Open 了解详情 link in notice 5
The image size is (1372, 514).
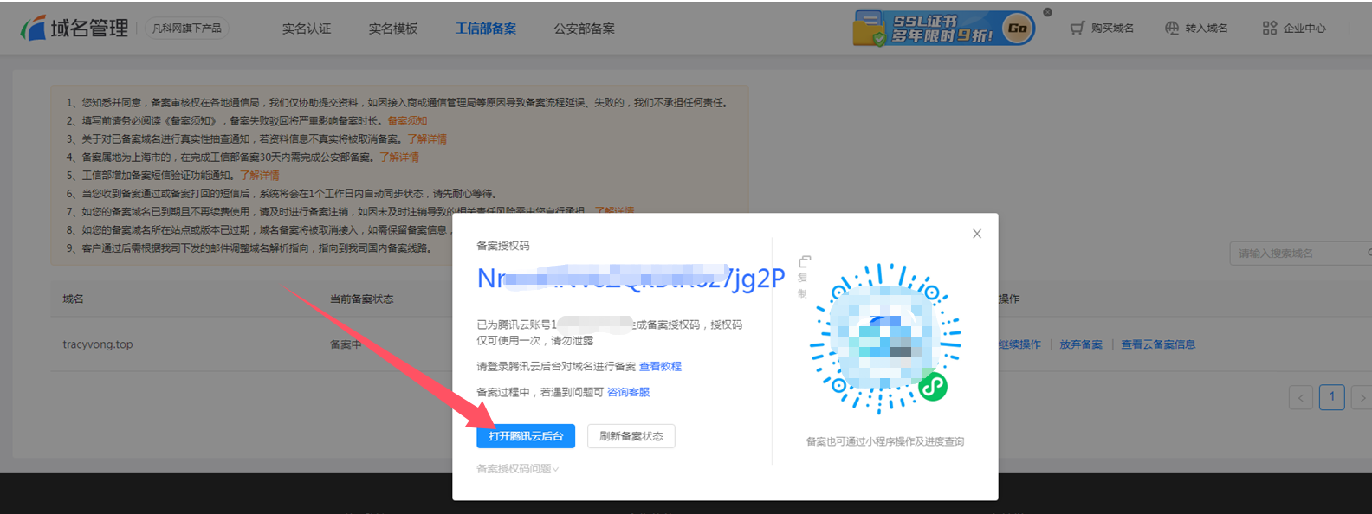pos(260,176)
